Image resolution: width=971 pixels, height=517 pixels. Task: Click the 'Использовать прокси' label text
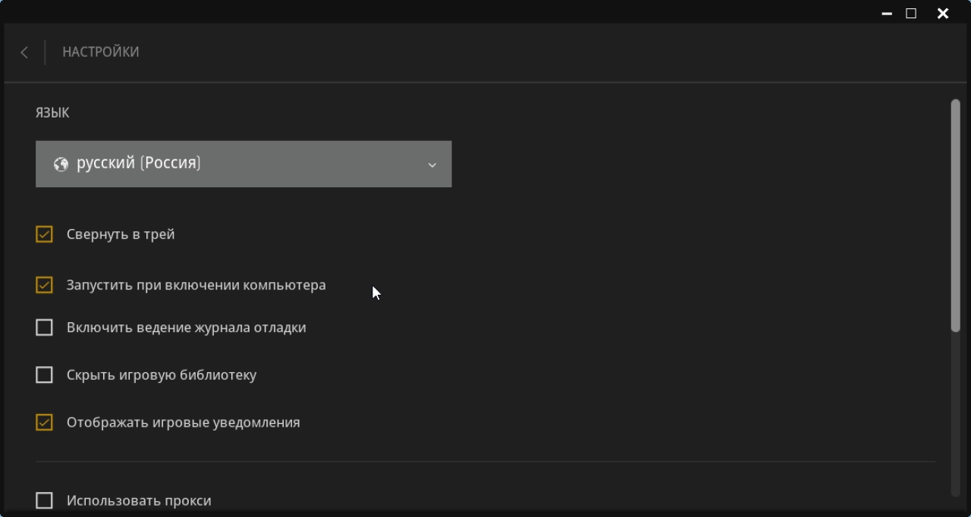pyautogui.click(x=139, y=500)
